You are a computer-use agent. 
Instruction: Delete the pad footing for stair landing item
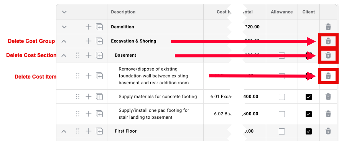click(x=328, y=114)
